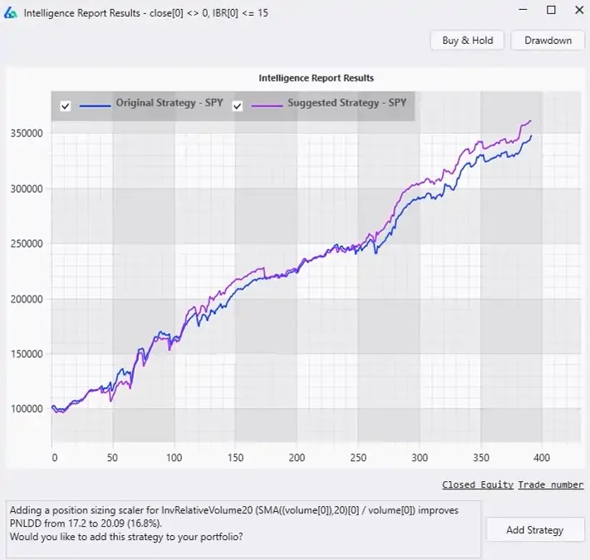The width and height of the screenshot is (590, 560).
Task: Click the Original Strategy - SPY legend label
Action: (x=170, y=103)
